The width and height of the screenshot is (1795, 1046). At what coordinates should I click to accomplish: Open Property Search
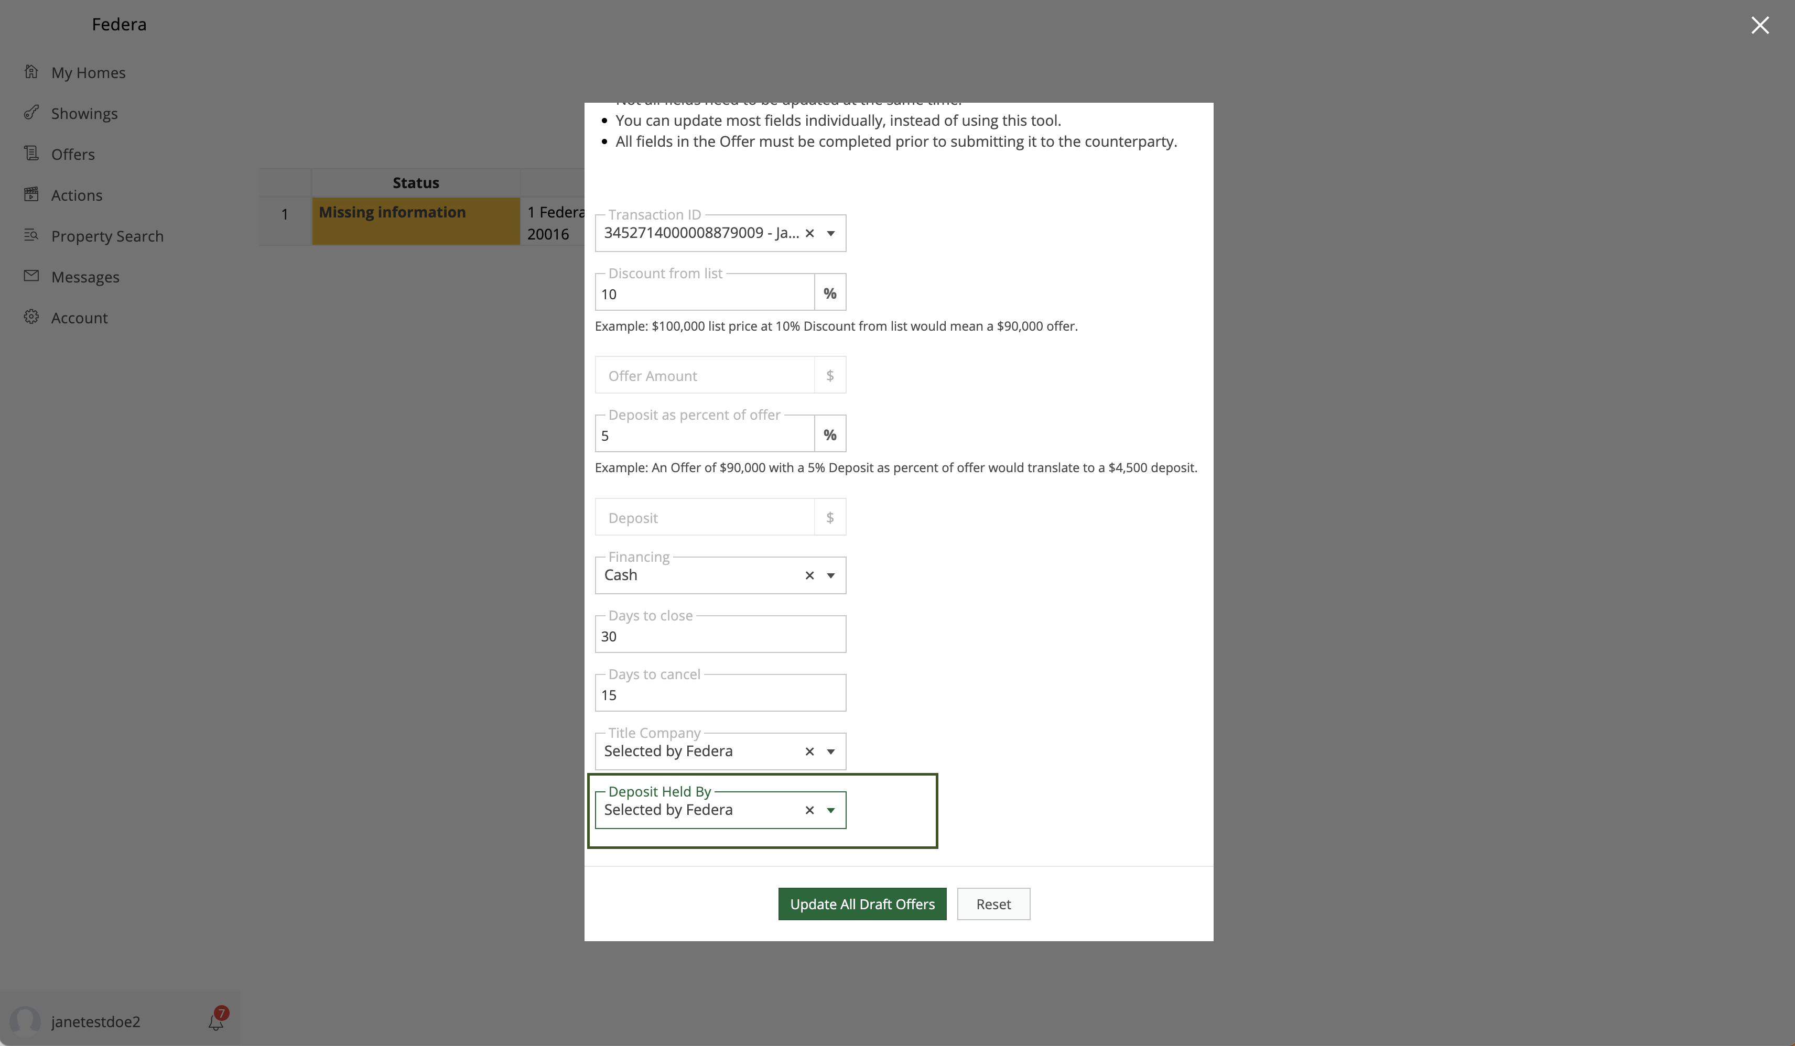[107, 236]
